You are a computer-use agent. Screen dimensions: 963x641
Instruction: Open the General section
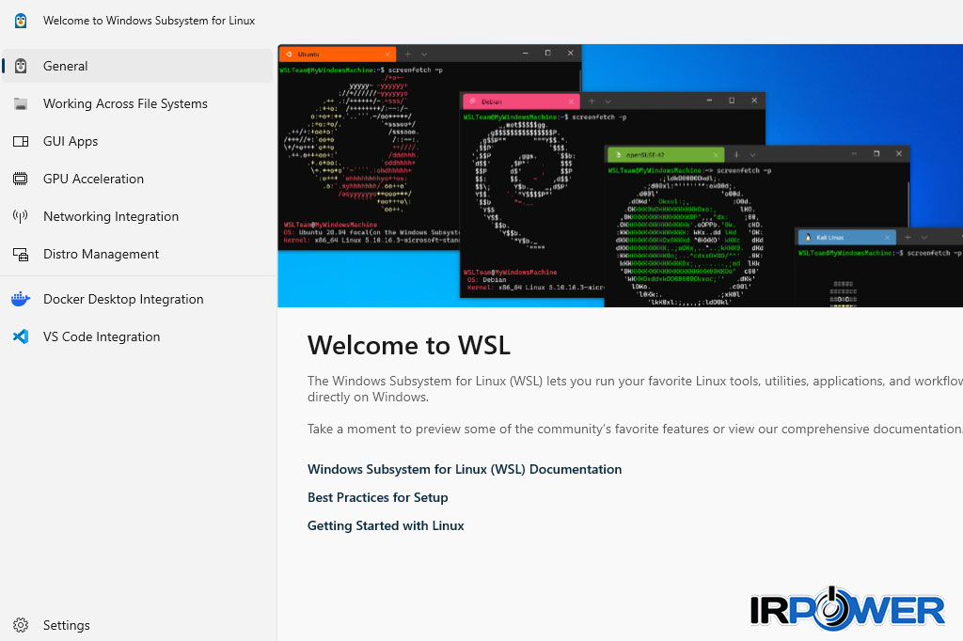pos(137,66)
